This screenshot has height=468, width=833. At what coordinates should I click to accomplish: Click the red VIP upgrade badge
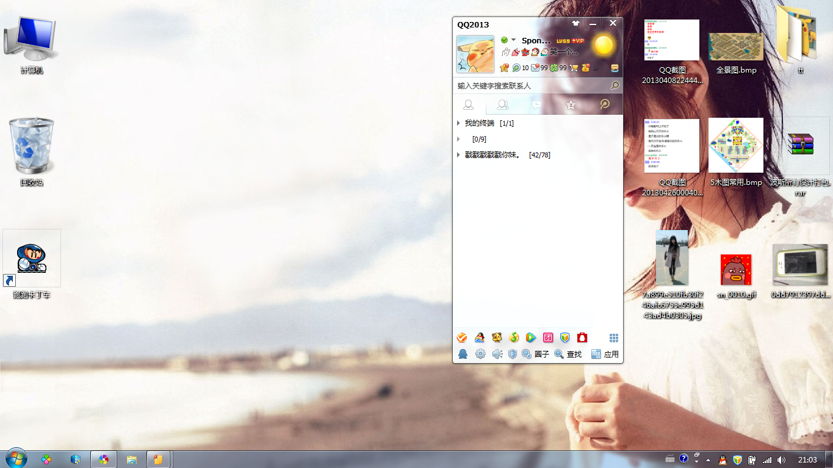coord(577,41)
